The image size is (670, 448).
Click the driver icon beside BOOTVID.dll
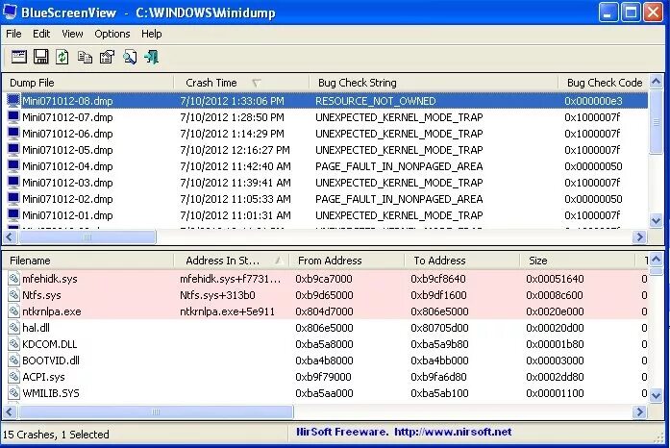[14, 360]
